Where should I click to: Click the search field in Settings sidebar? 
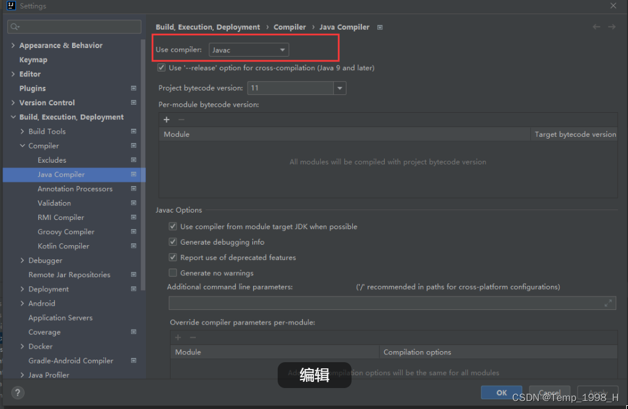[x=74, y=27]
